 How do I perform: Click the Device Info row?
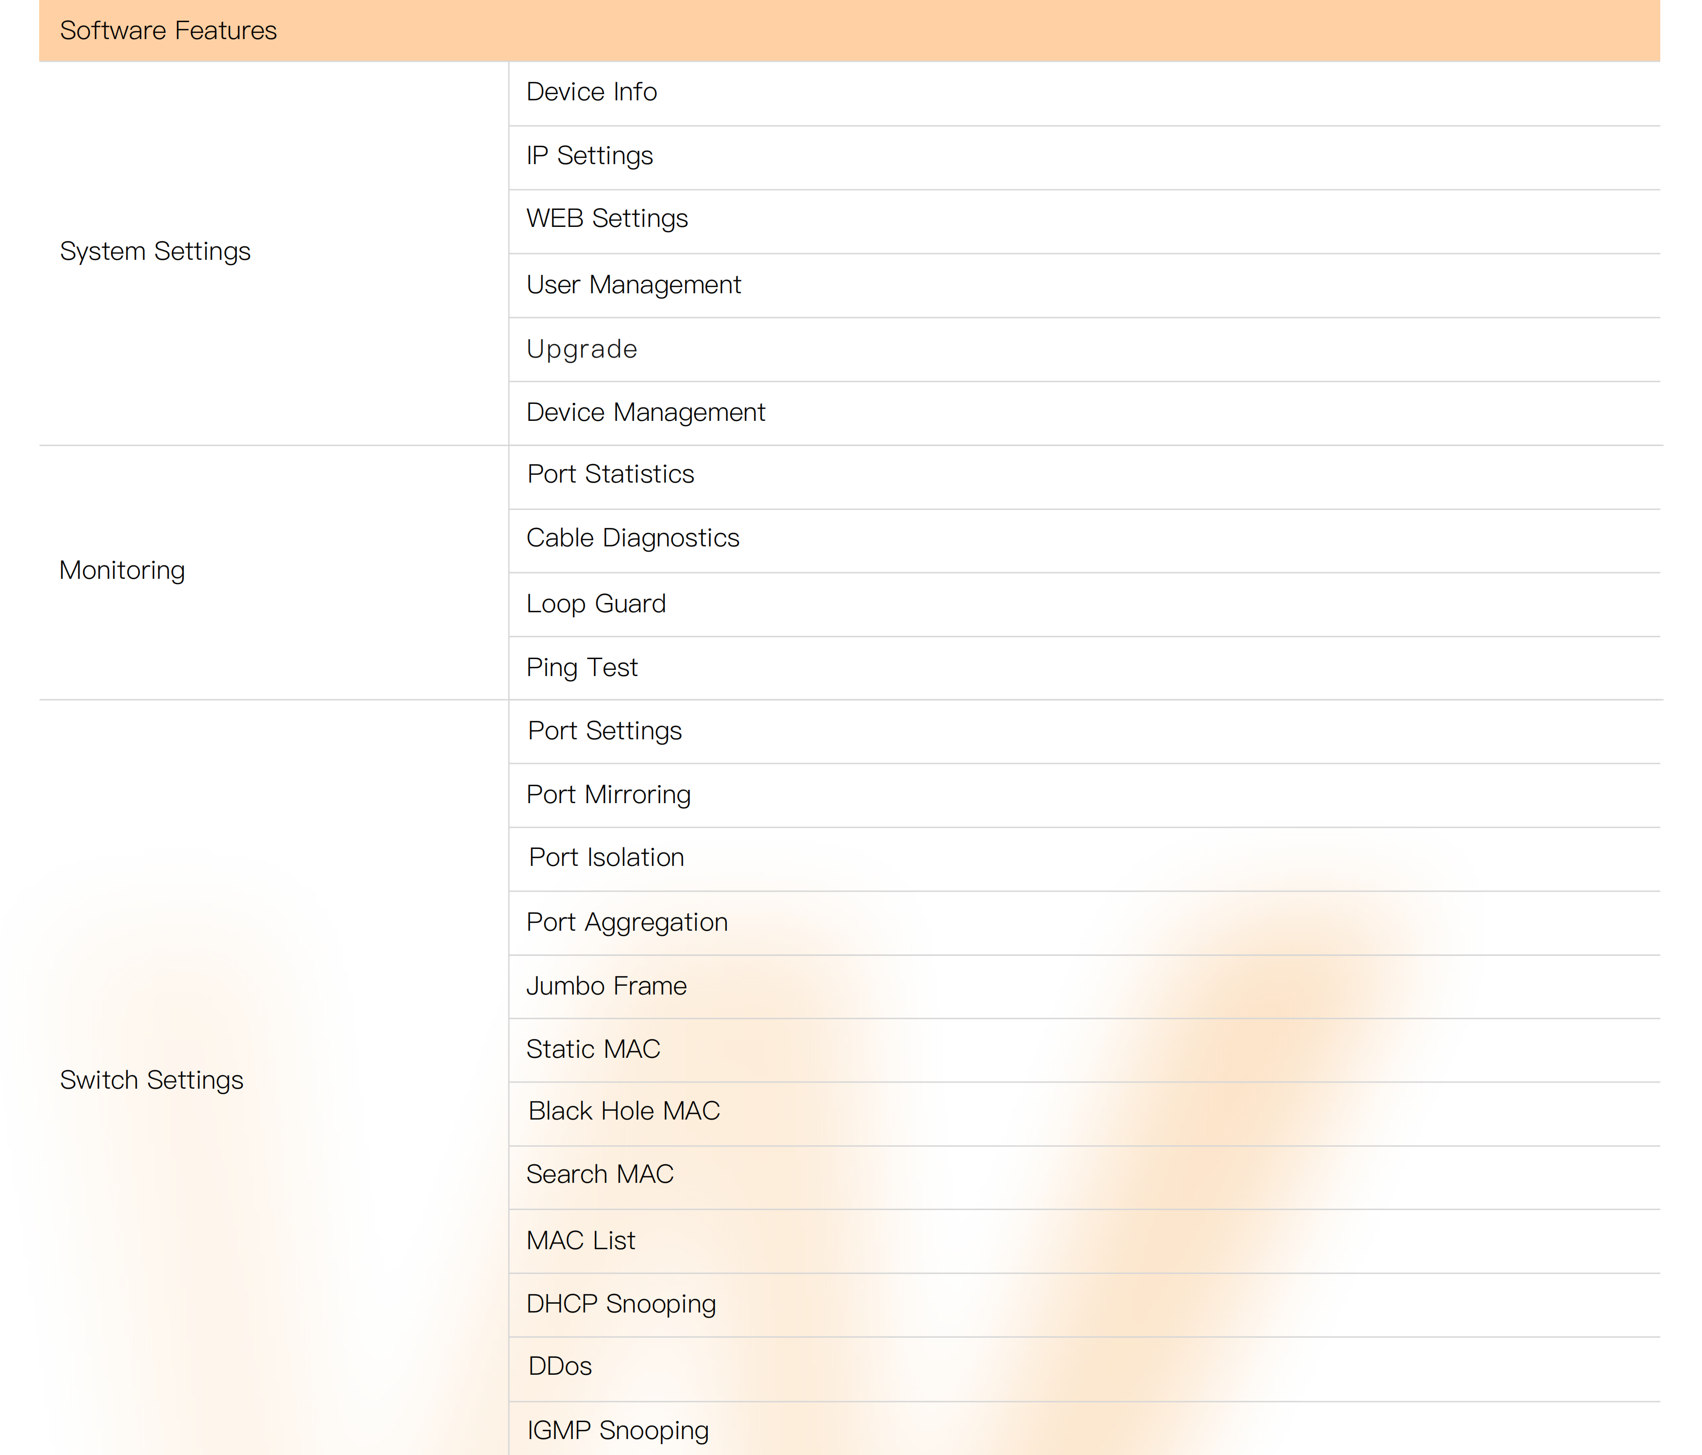tap(591, 92)
